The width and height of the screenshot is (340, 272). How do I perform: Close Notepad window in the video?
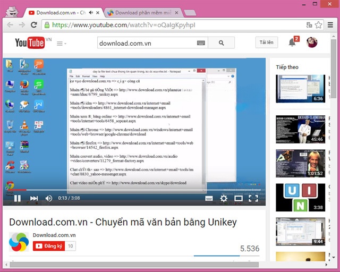pyautogui.click(x=201, y=71)
